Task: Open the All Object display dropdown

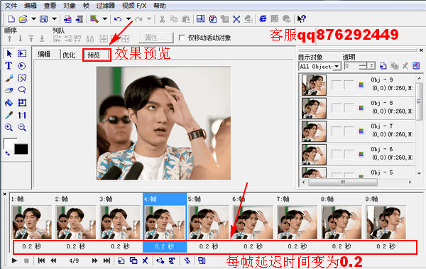Action: [x=337, y=66]
